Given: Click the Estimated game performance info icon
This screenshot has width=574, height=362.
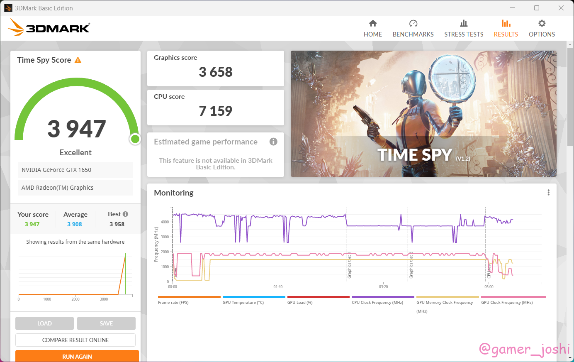Looking at the screenshot, I should pos(273,142).
